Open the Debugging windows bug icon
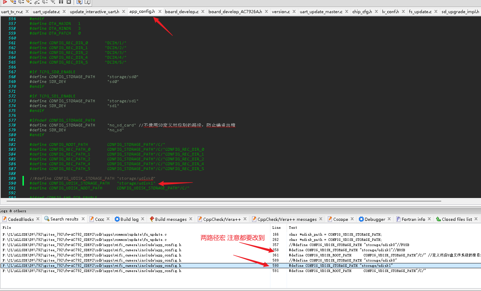Image resolution: width=481 pixels, height=291 pixels. tap(79, 2)
